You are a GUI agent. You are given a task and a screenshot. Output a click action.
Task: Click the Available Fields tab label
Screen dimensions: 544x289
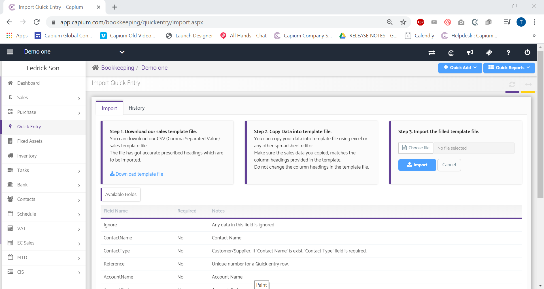(x=121, y=195)
